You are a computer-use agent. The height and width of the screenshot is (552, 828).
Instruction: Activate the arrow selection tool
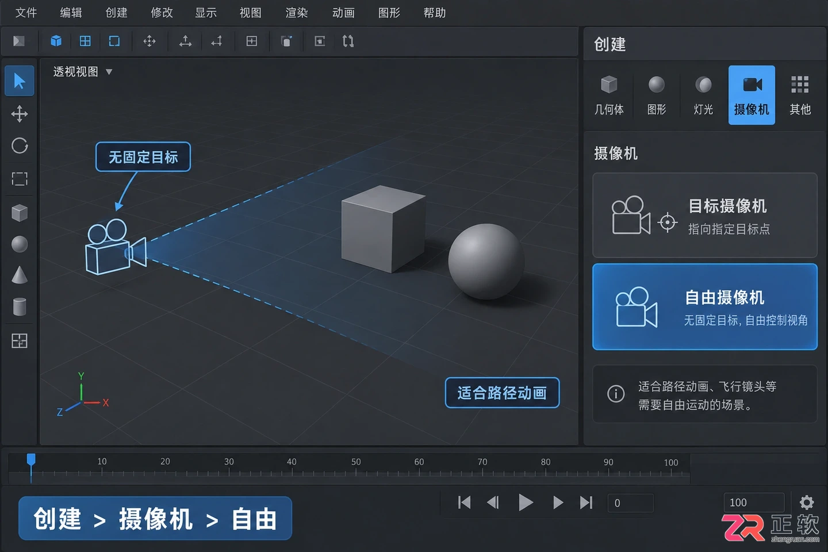point(20,81)
